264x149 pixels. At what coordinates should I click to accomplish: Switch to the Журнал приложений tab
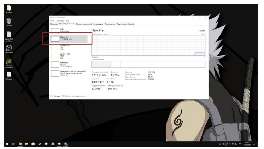(84, 24)
